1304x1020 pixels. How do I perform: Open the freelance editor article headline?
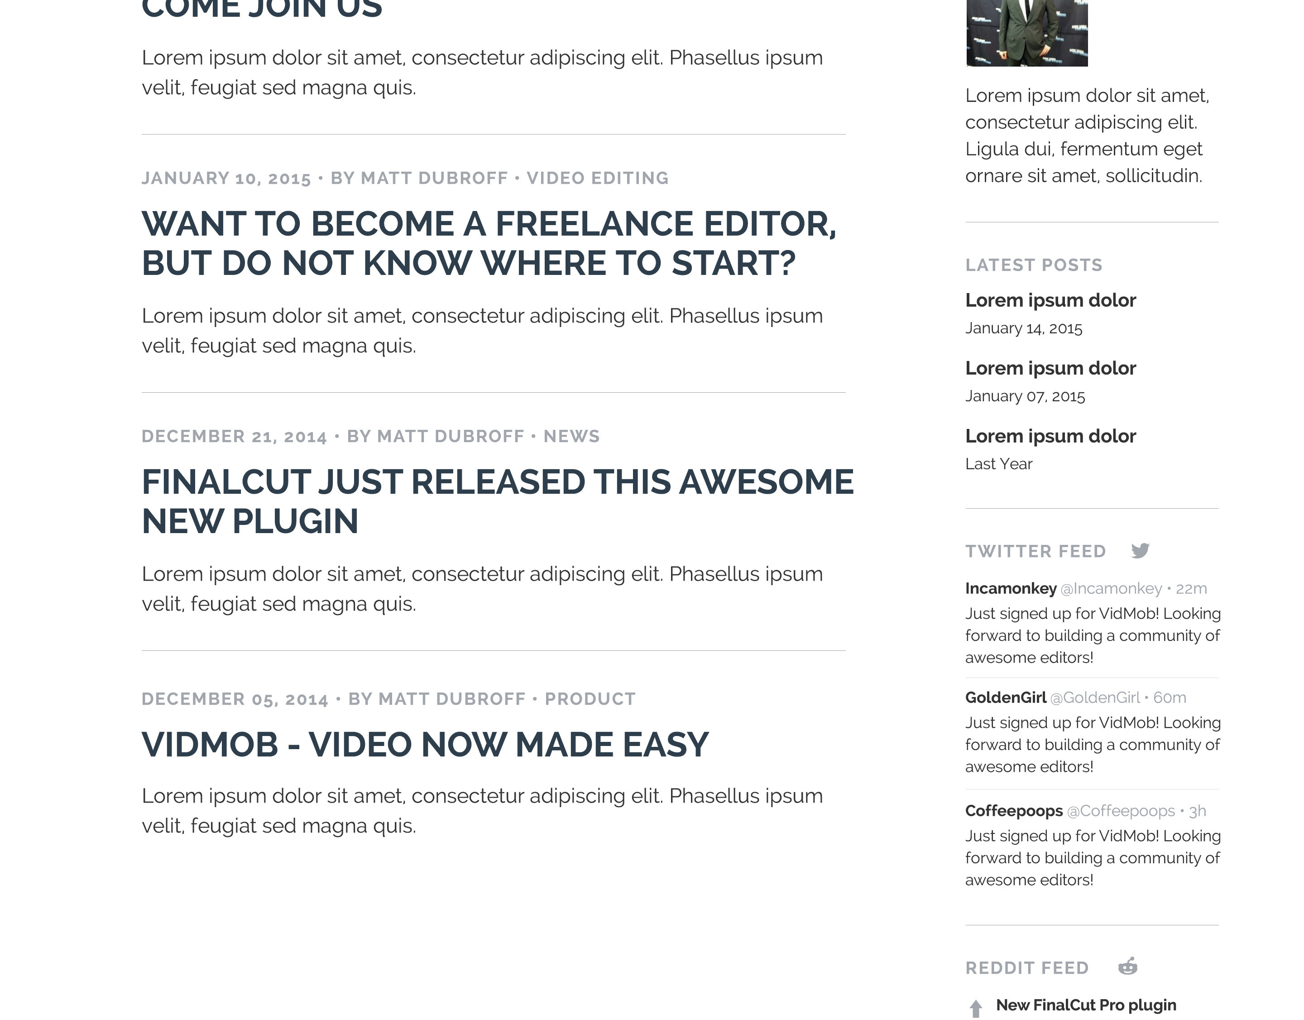click(489, 243)
